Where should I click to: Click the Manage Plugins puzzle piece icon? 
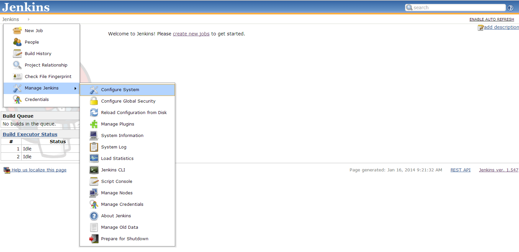click(x=94, y=124)
